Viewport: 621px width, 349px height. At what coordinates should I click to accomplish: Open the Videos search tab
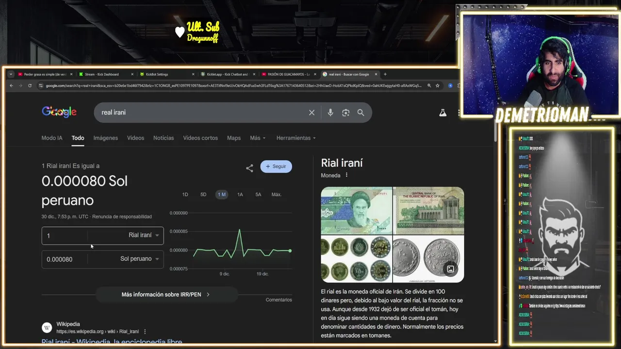coord(135,138)
